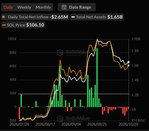149x131 pixels.
Task: Switch to the Monthly view
Action: tap(43, 7)
